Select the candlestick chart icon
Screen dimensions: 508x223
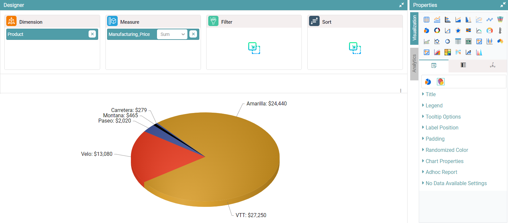coord(489,42)
